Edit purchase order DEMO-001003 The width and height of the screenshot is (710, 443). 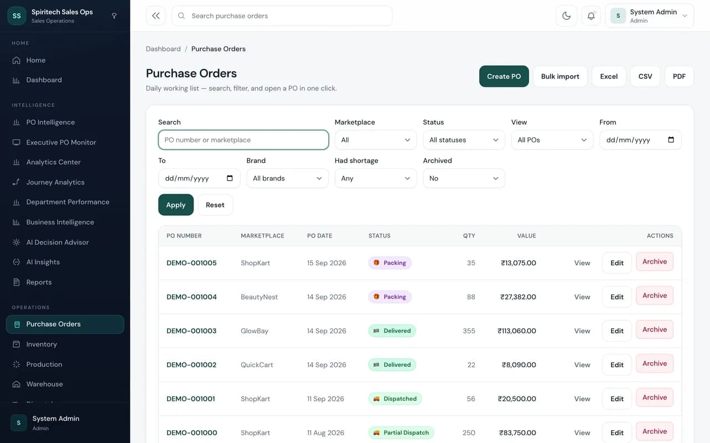tap(617, 331)
